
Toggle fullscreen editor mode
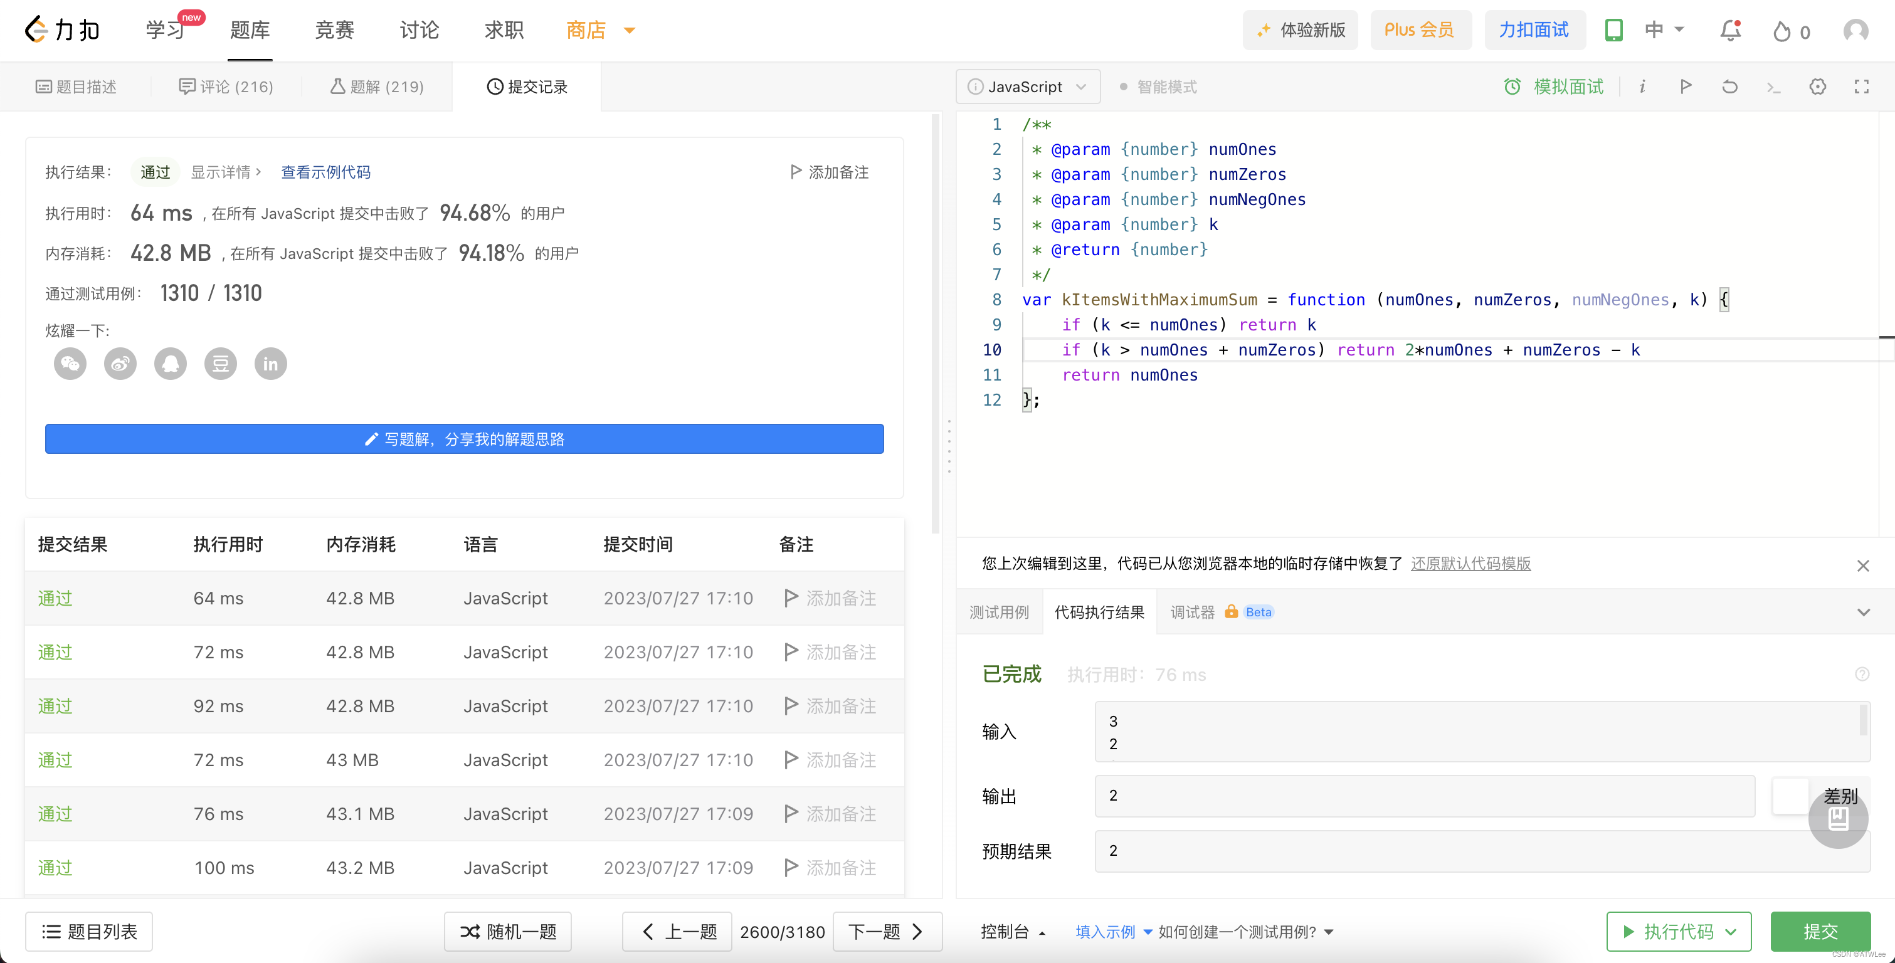pos(1861,87)
